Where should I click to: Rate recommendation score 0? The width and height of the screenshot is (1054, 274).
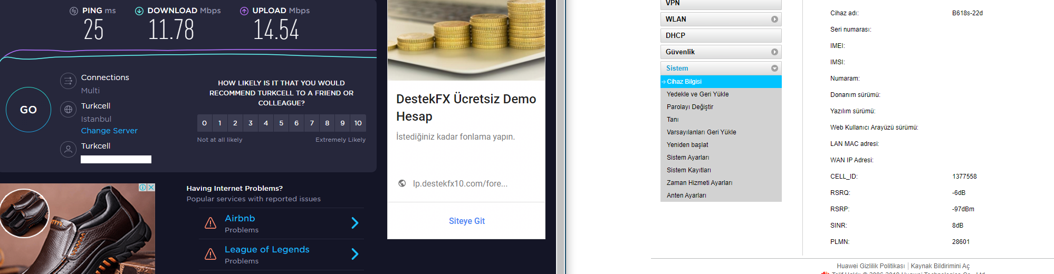[205, 123]
